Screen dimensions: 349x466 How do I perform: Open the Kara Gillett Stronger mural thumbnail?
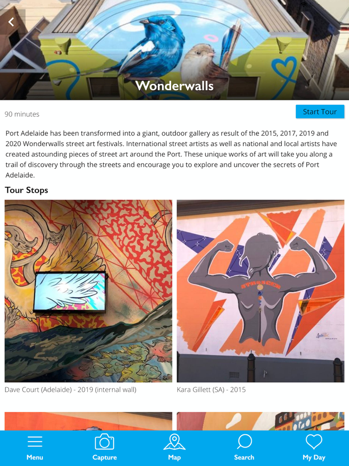coord(260,291)
